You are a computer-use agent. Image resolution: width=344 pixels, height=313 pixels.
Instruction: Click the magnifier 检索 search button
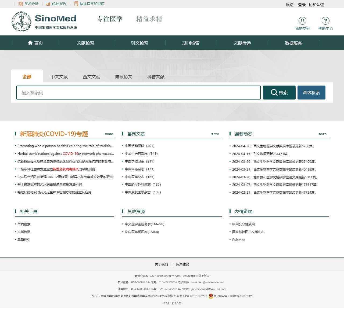point(279,93)
